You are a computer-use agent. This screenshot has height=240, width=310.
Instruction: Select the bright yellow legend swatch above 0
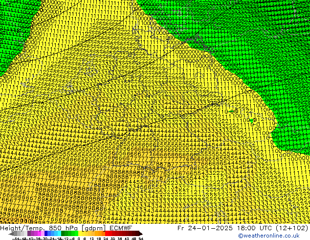pyautogui.click(x=80, y=234)
